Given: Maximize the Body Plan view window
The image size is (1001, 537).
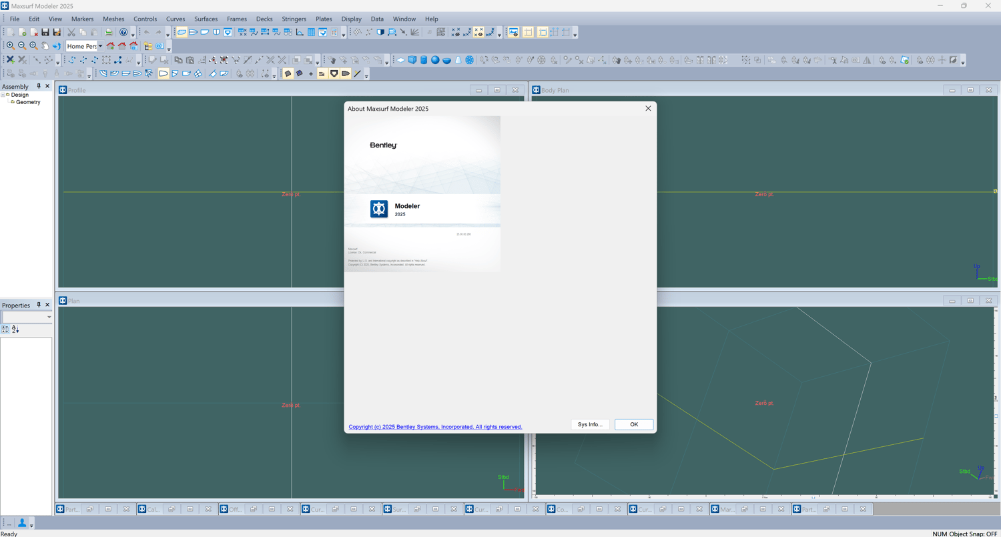Looking at the screenshot, I should (x=971, y=90).
